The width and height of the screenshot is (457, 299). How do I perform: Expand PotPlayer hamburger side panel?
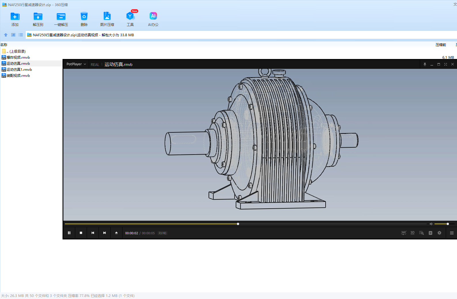point(452,233)
